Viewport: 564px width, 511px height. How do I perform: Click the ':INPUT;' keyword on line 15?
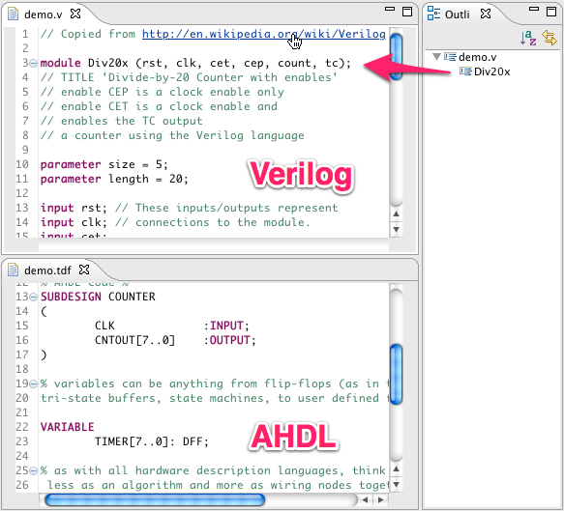pyautogui.click(x=226, y=326)
